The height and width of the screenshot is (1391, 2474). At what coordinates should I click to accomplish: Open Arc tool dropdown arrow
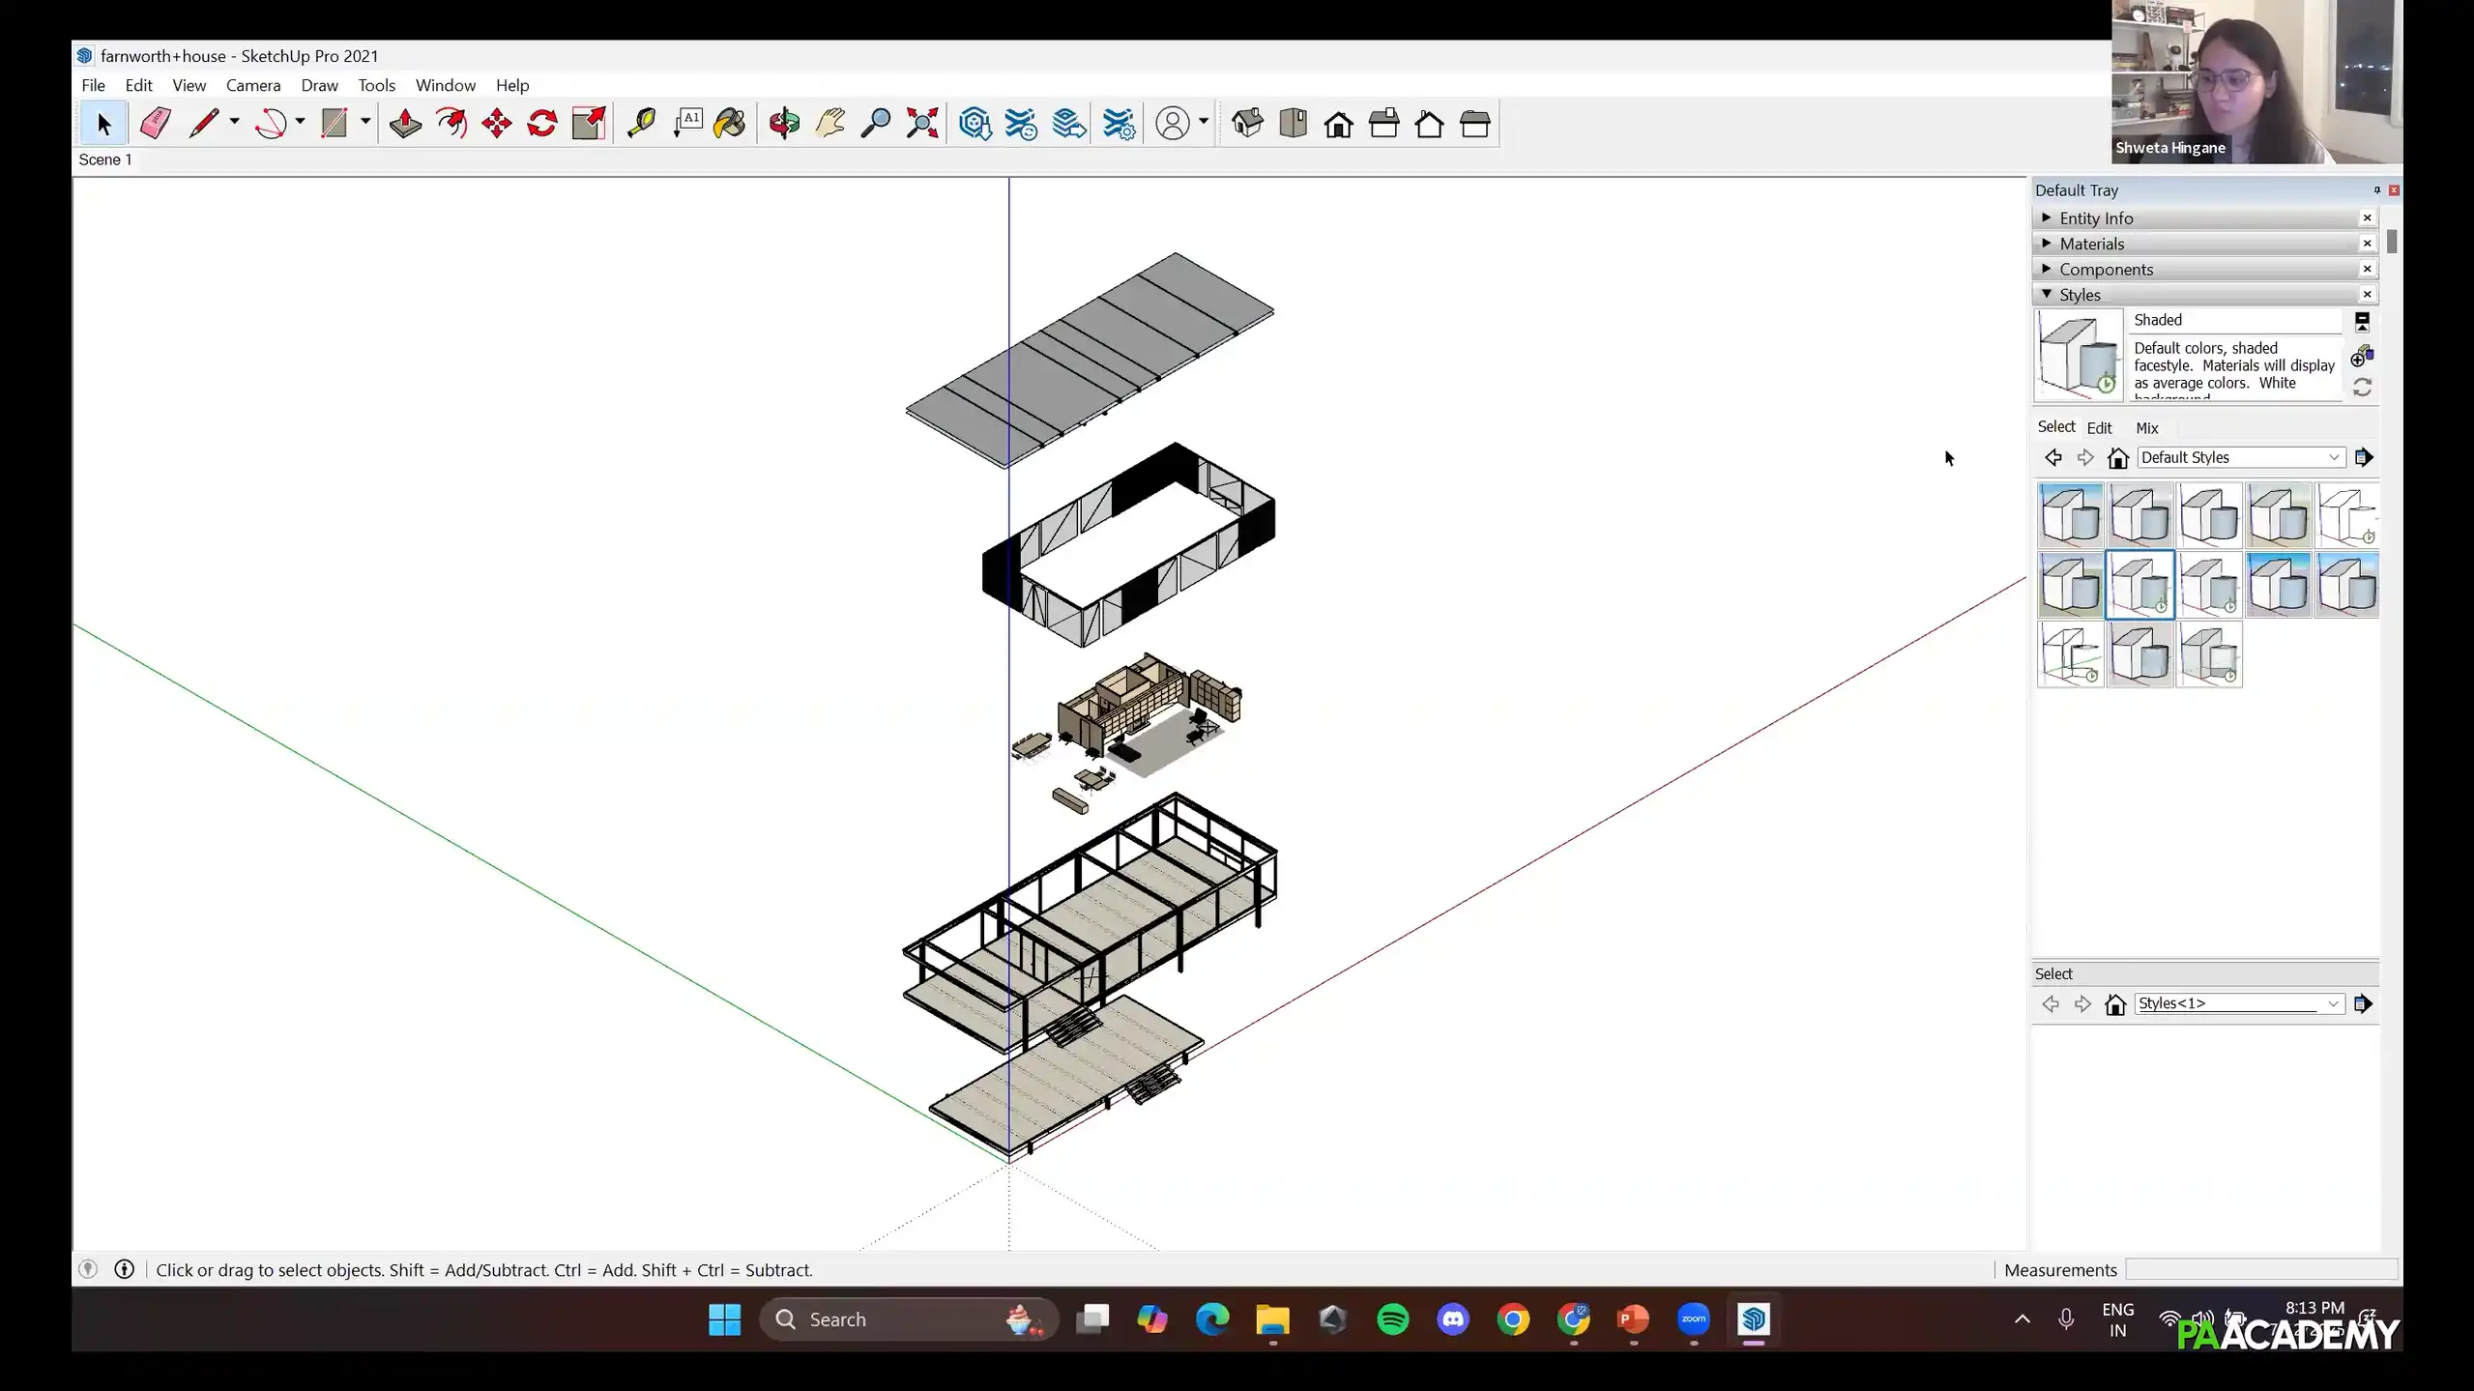pos(300,122)
